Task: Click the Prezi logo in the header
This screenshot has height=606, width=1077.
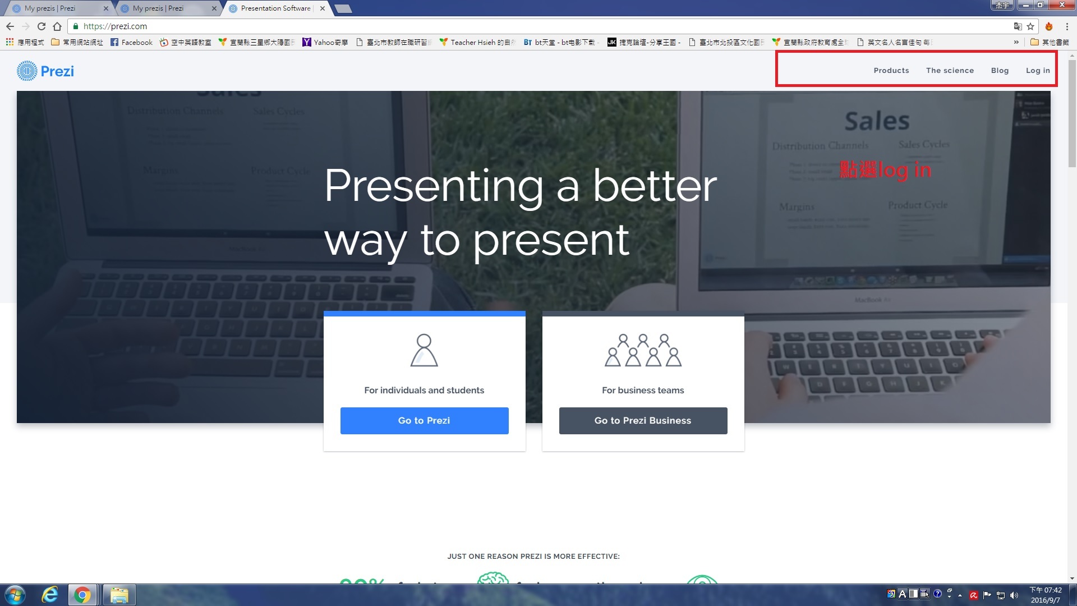Action: pyautogui.click(x=45, y=71)
